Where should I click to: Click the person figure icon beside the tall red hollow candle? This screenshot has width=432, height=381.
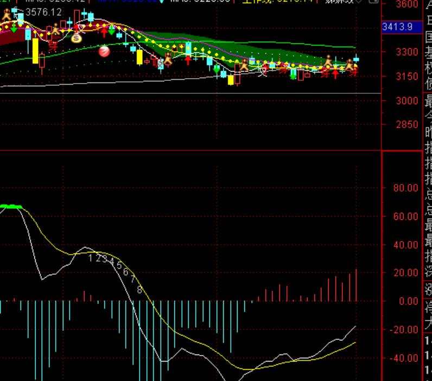tap(244, 65)
